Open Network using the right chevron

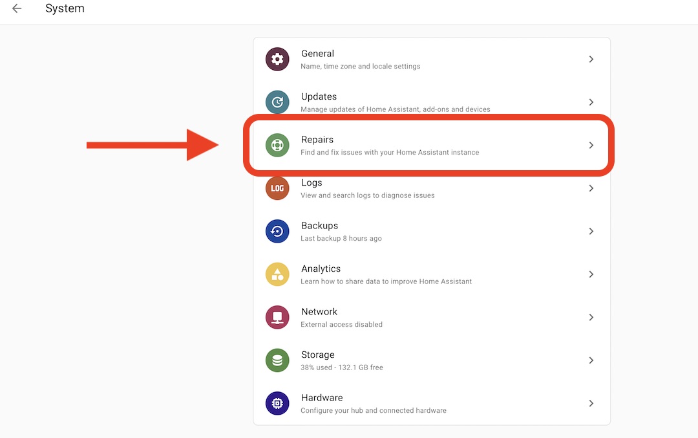click(x=591, y=317)
